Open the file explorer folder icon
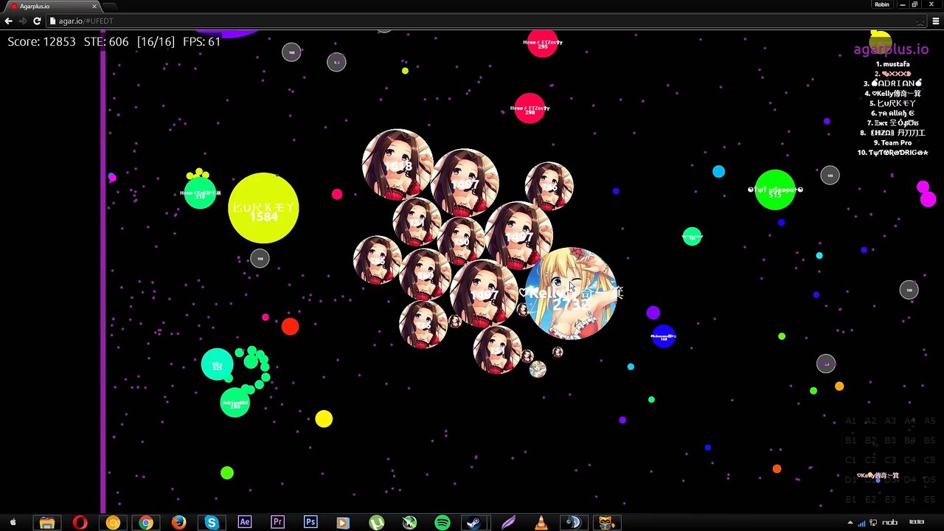 pos(46,523)
